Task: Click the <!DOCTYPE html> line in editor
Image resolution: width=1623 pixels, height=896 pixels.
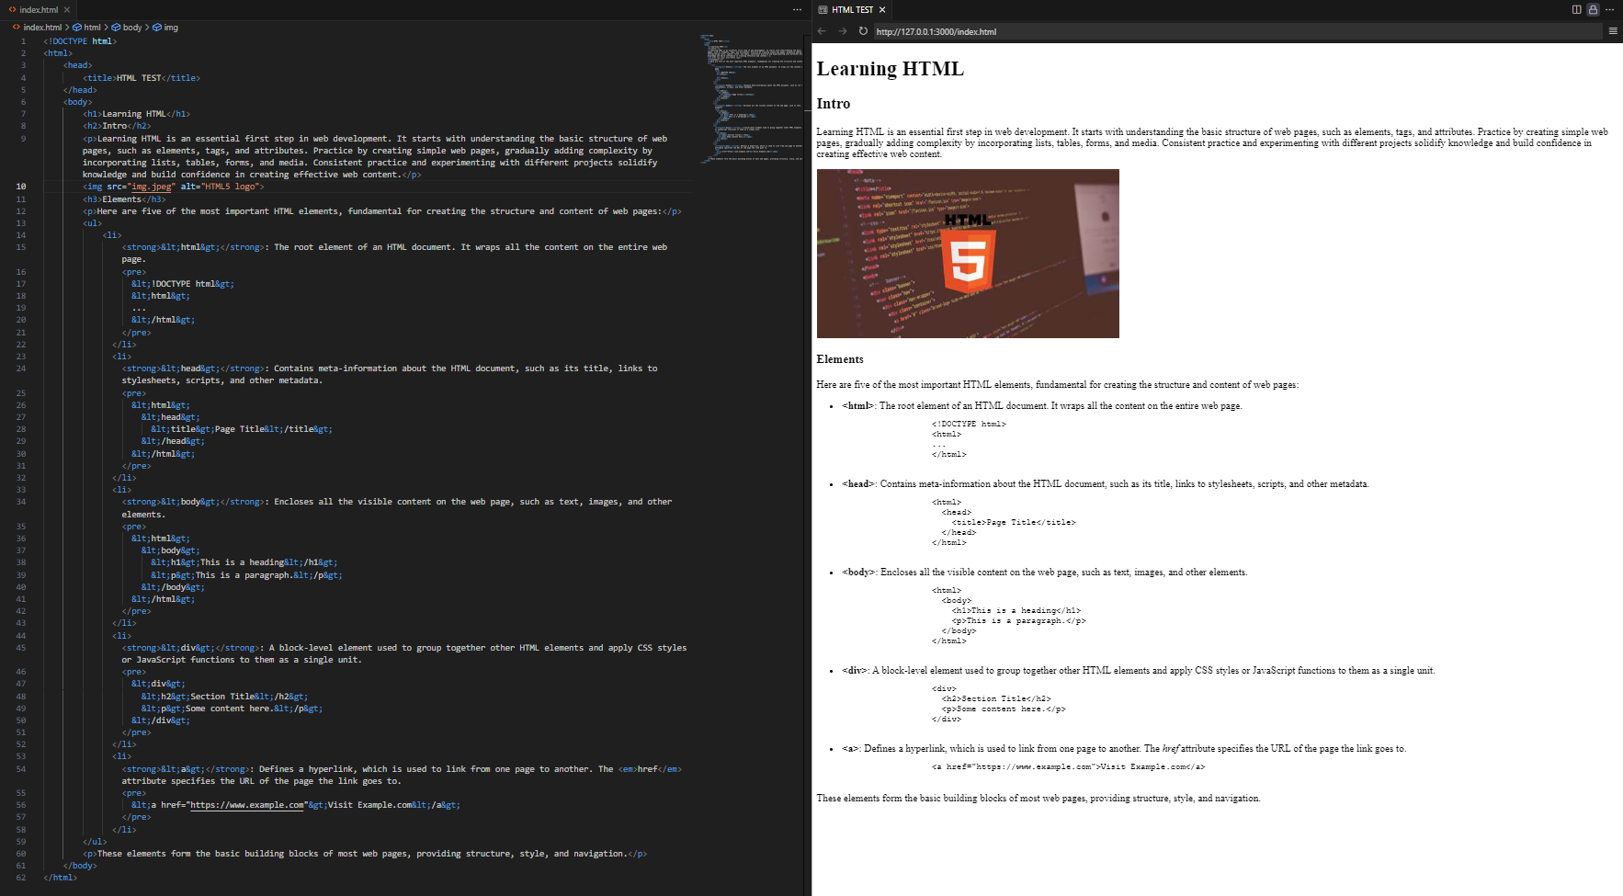Action: (x=80, y=41)
